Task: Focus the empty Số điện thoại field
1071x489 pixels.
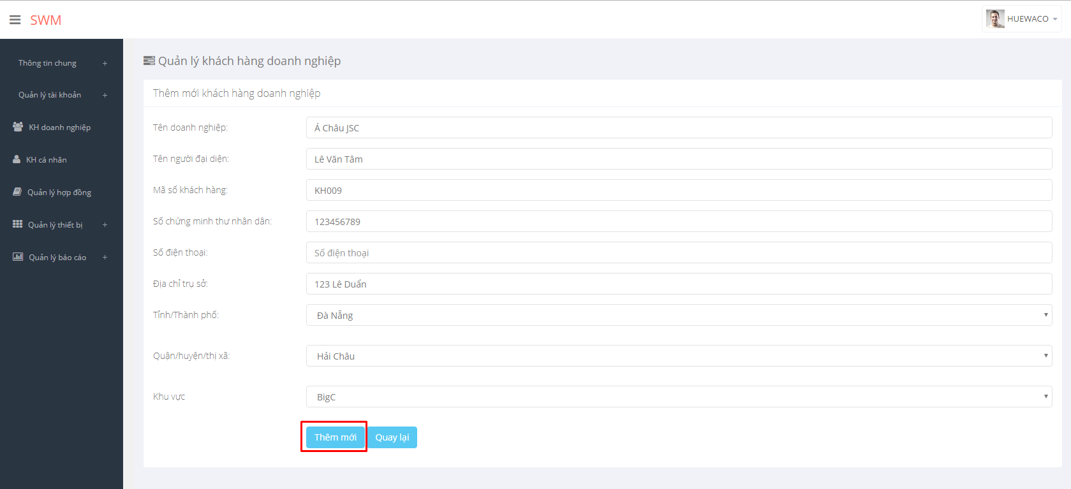Action: pyautogui.click(x=679, y=252)
